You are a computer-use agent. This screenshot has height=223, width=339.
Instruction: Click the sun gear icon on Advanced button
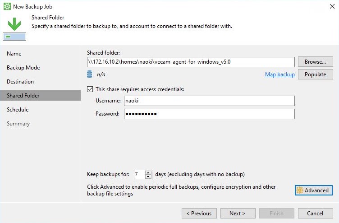coord(300,190)
